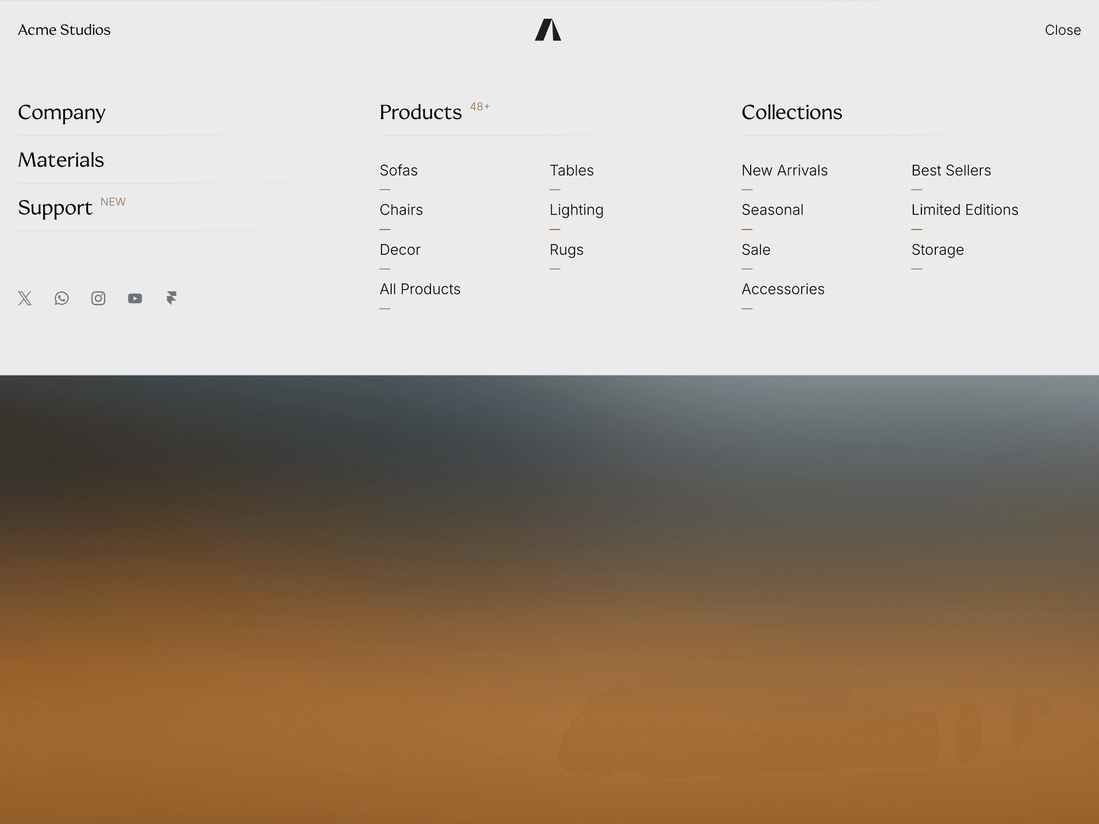The image size is (1099, 824).
Task: Click the 48+ badge beside Products
Action: tap(480, 107)
